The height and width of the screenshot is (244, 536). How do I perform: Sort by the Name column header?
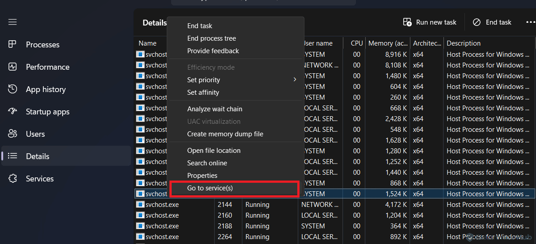click(x=148, y=43)
